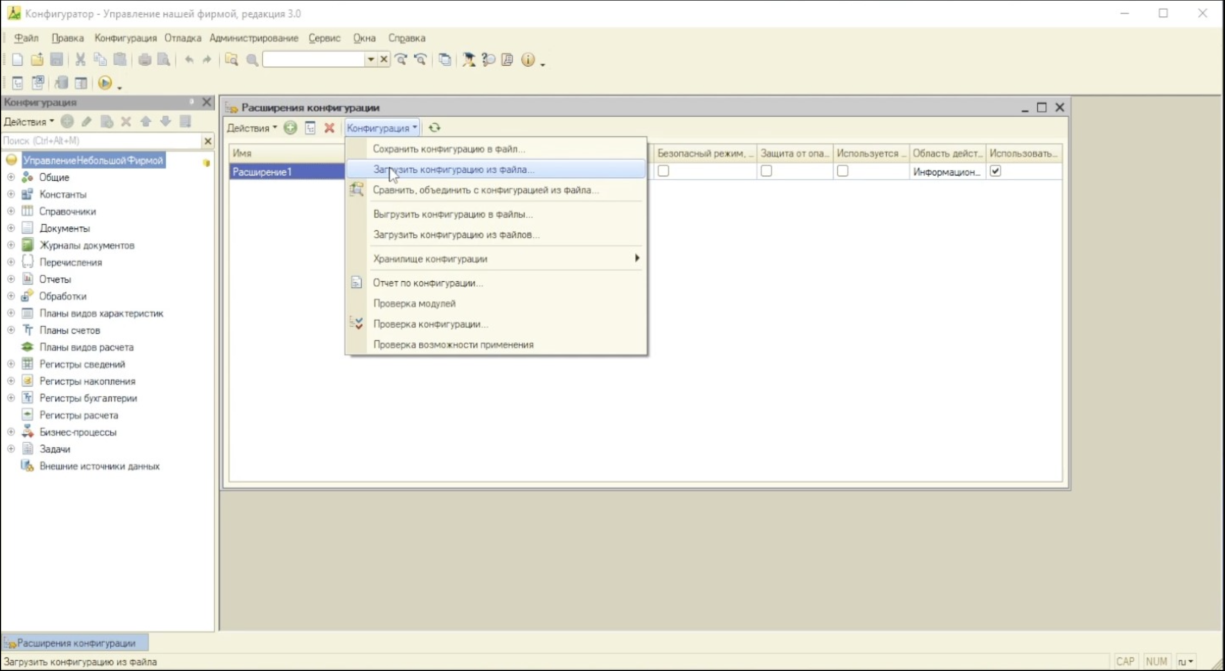Open extension configuration tree icon
Image resolution: width=1225 pixels, height=671 pixels.
[x=310, y=128]
